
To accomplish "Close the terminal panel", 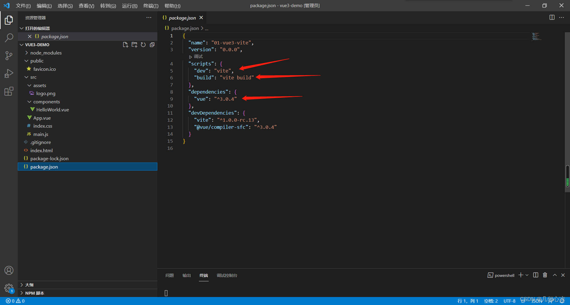I will click(563, 275).
